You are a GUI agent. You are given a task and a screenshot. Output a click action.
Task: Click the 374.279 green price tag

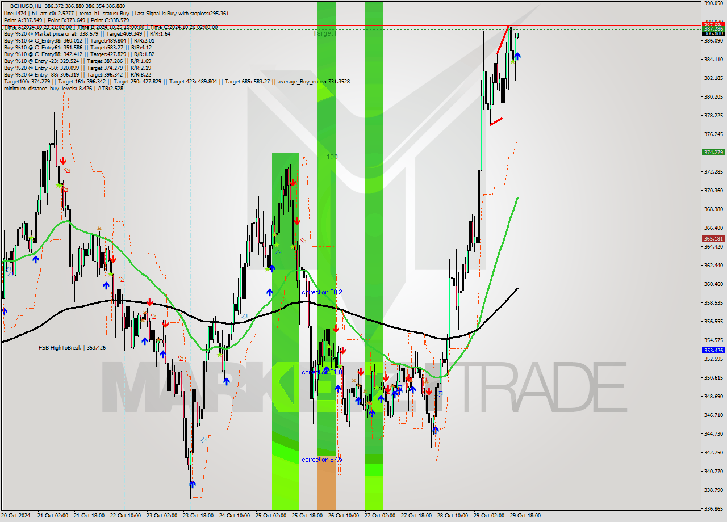point(713,153)
